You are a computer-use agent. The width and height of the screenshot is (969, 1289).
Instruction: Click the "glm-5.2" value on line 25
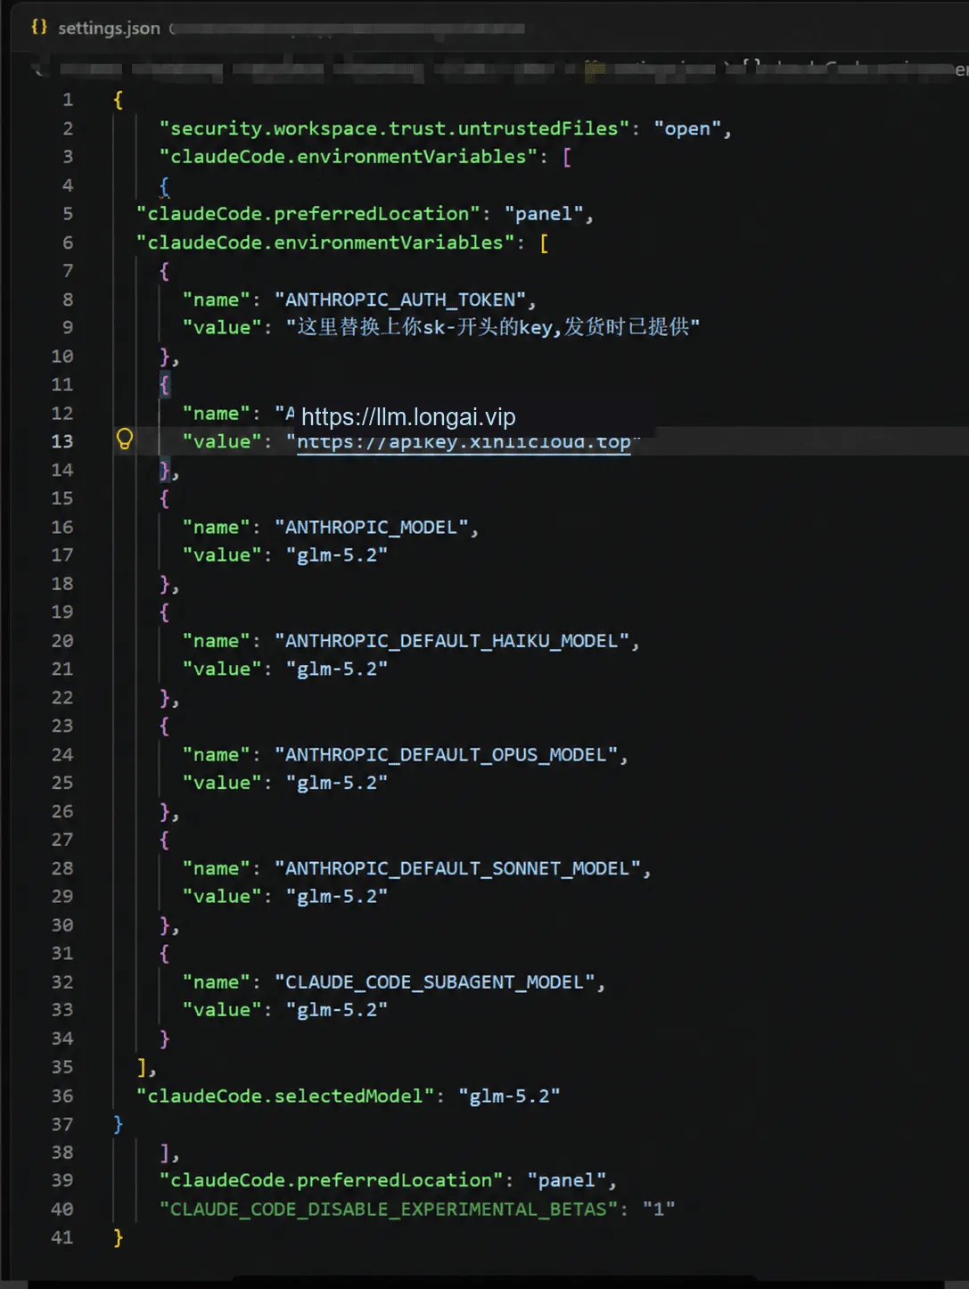tap(337, 782)
